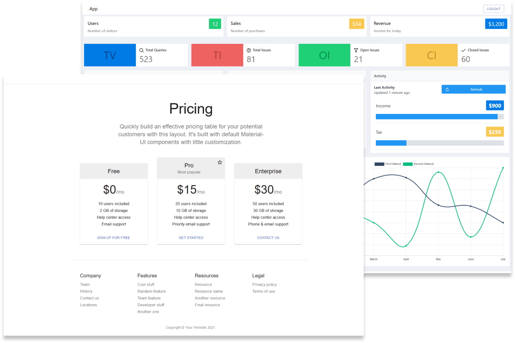This screenshot has height=343, width=515.
Task: Click the 523 total queries value
Action: (146, 59)
